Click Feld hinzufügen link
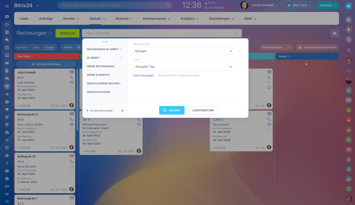This screenshot has width=355, height=205. pyautogui.click(x=144, y=75)
